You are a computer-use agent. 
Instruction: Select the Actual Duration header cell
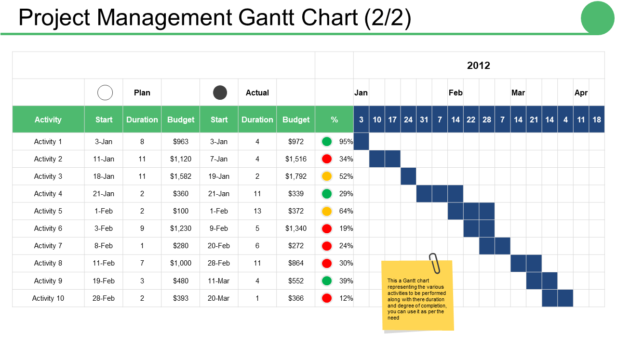[x=257, y=120]
